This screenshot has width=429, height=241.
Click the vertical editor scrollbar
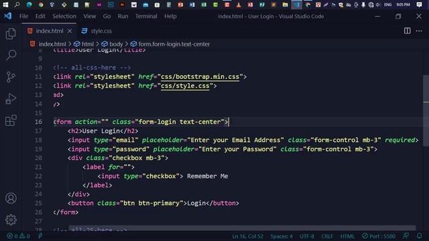(x=426, y=110)
